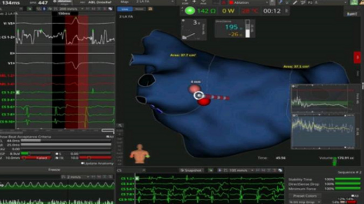Image resolution: width=364 pixels, height=204 pixels.
Task: Click the torso orientation figure icon
Action: pos(139,154)
